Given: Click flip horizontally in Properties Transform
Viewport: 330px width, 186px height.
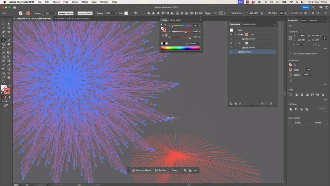Looking at the screenshot, I should tap(315, 45).
